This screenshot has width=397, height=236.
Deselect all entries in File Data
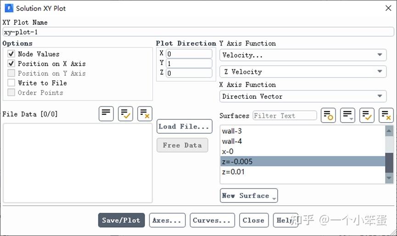tap(145, 114)
